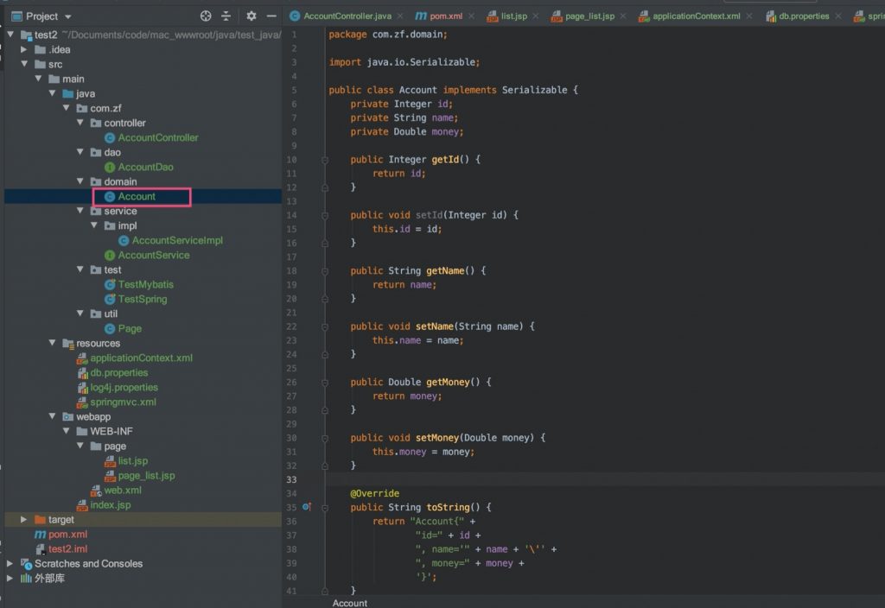Click the @Override annotation
Viewport: 885px width, 608px height.
click(375, 493)
